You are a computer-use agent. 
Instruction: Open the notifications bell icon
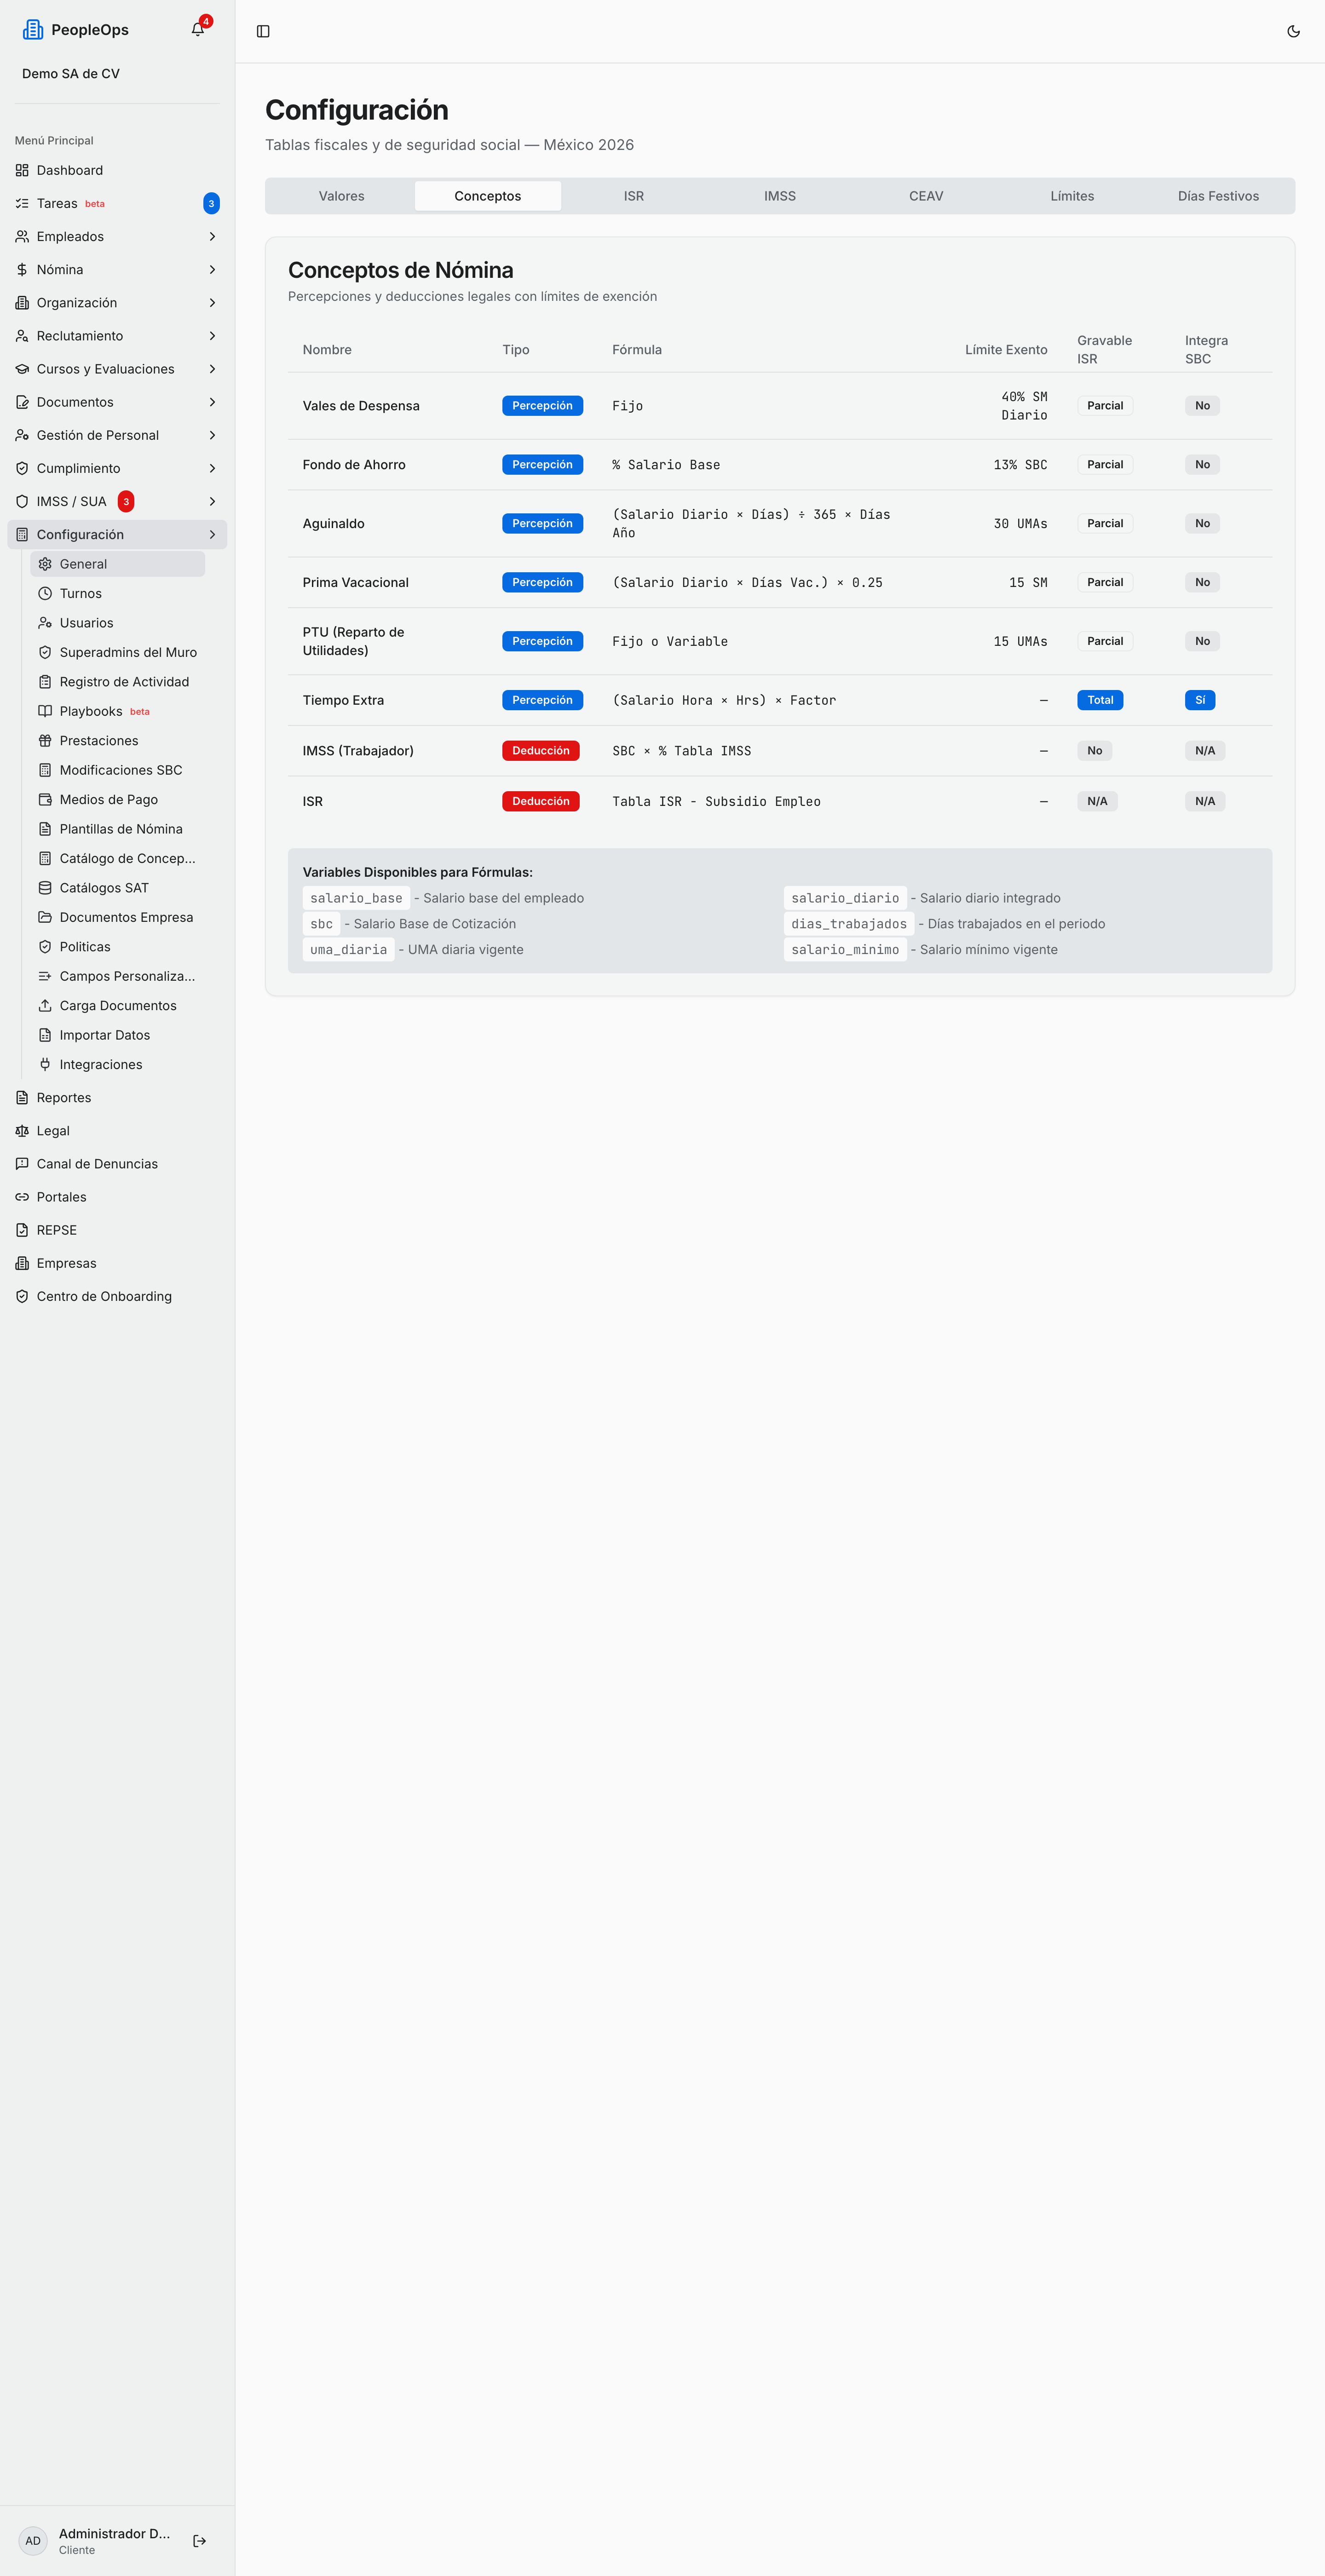198,30
